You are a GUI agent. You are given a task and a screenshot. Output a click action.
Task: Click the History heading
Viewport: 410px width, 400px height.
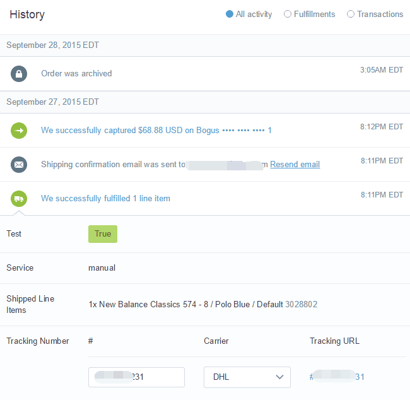(27, 15)
